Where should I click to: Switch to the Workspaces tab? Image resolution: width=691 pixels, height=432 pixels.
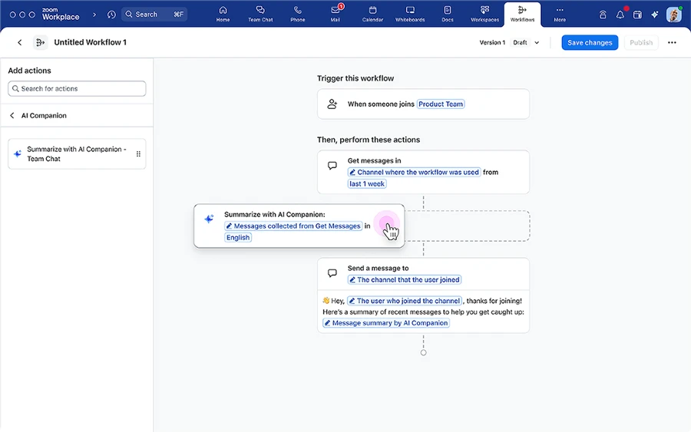tap(484, 14)
